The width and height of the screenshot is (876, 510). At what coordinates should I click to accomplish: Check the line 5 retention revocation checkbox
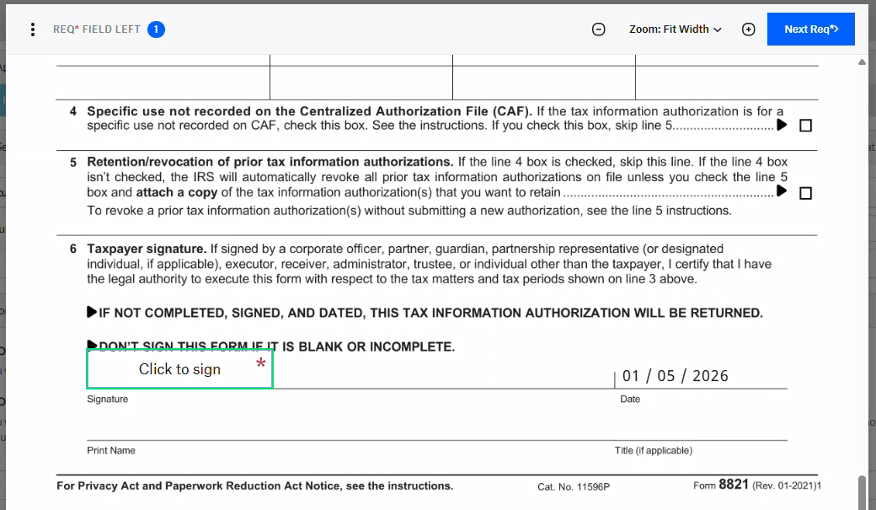pos(805,192)
